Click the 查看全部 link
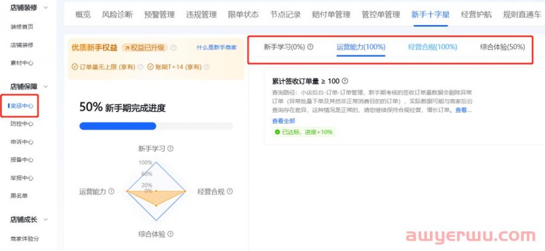The width and height of the screenshot is (545, 251). click(283, 121)
